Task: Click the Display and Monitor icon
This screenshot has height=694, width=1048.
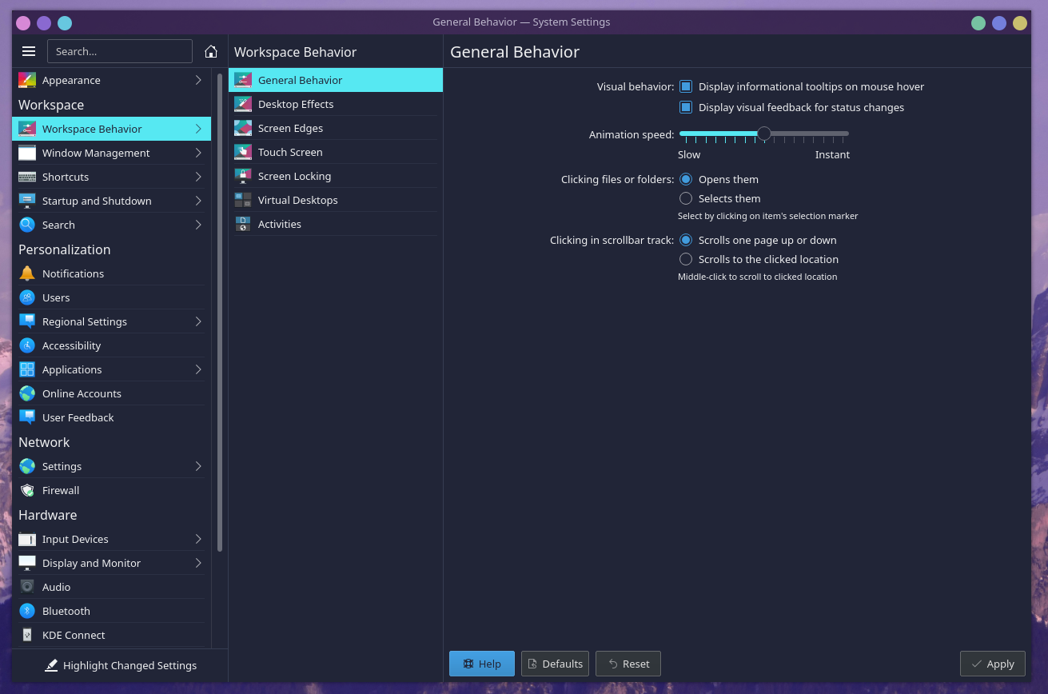Action: (x=27, y=563)
